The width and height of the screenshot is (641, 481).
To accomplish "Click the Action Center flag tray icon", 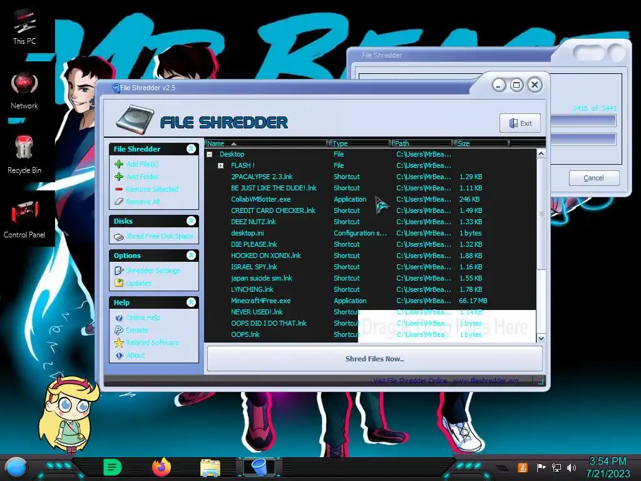I will tap(541, 467).
